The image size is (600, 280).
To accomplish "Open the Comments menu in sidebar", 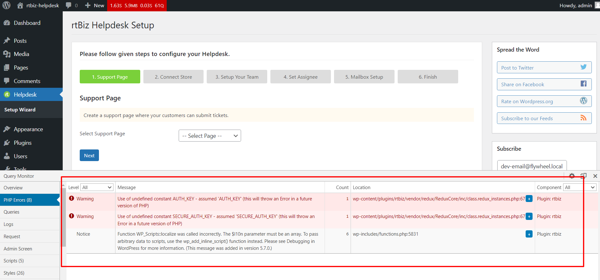I will (31, 81).
